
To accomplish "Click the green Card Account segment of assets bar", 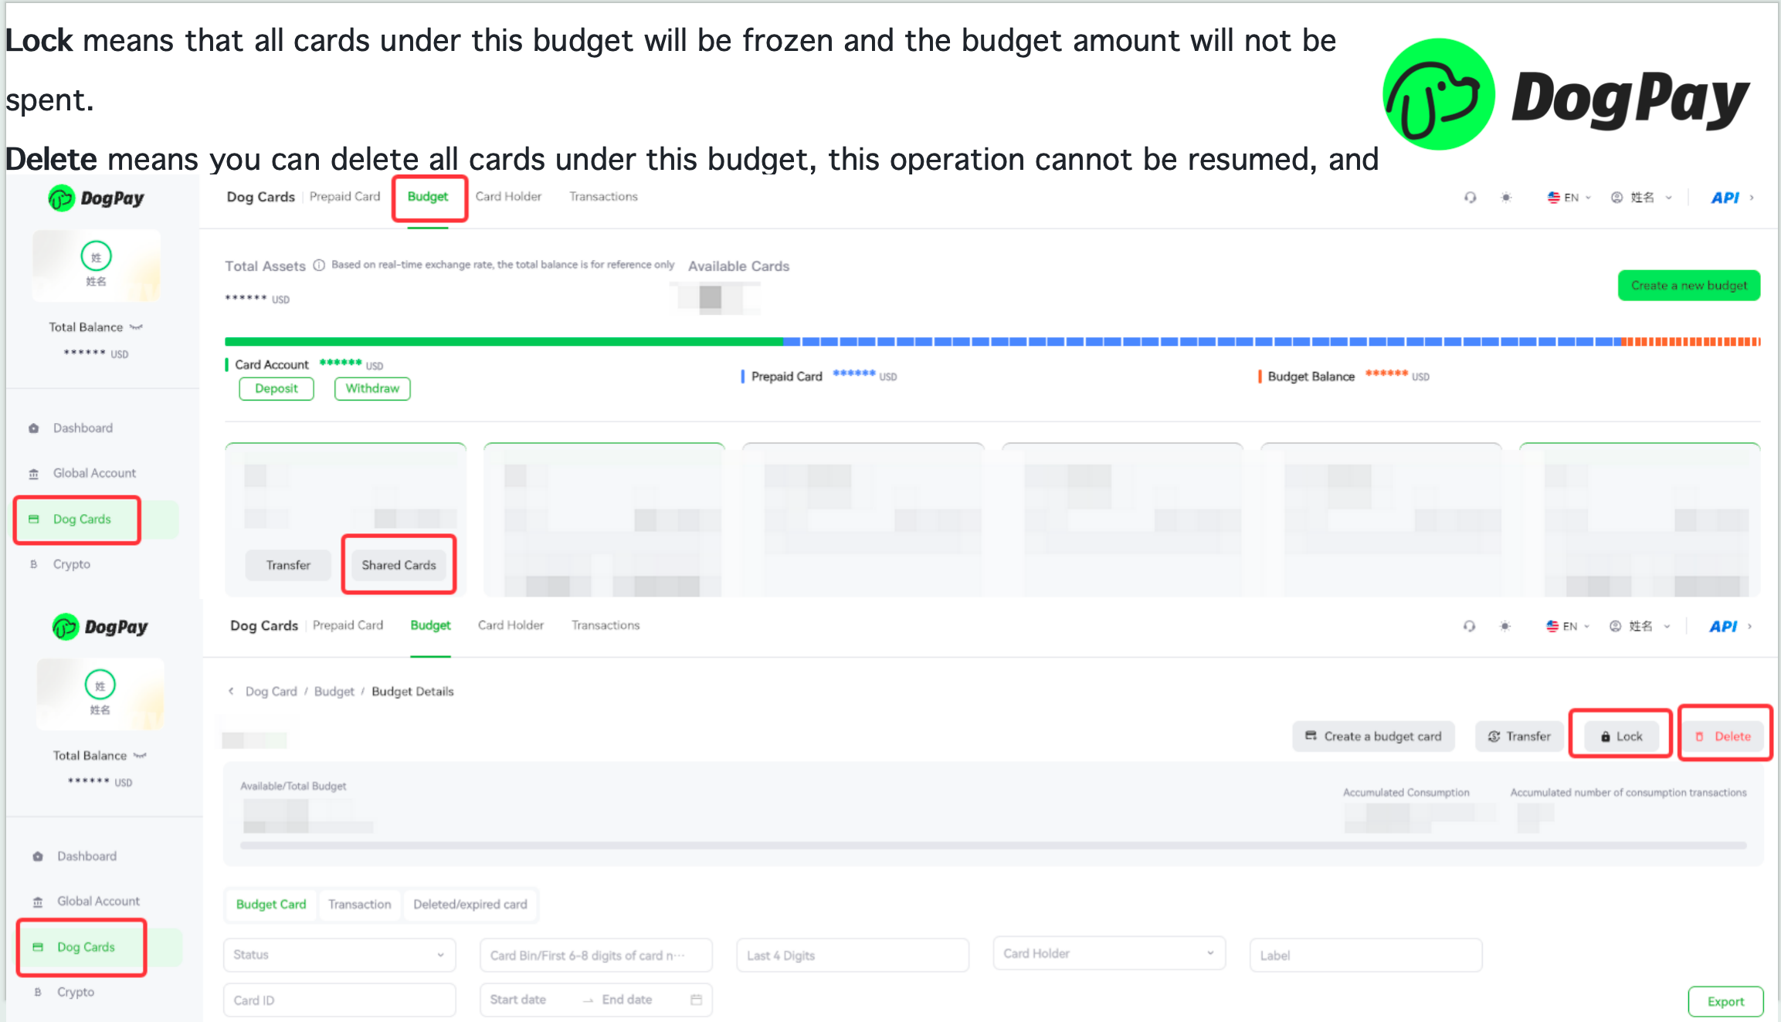I will 504,341.
